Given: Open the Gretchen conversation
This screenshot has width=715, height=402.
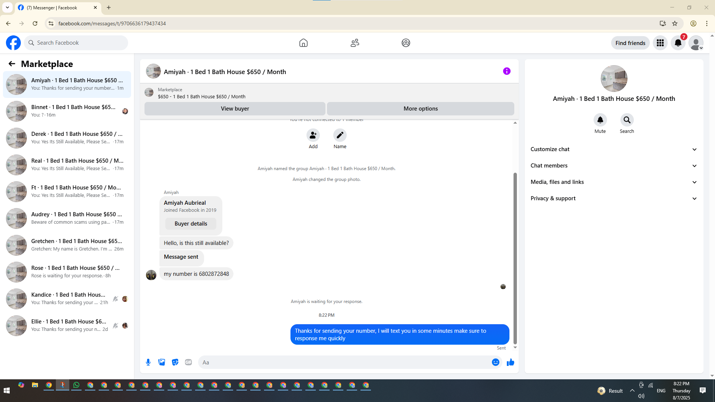Looking at the screenshot, I should [x=67, y=245].
